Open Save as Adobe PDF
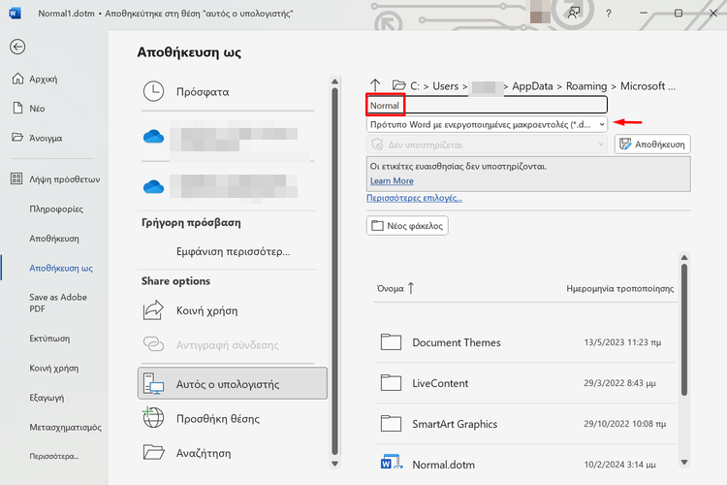The height and width of the screenshot is (485, 727). point(58,303)
